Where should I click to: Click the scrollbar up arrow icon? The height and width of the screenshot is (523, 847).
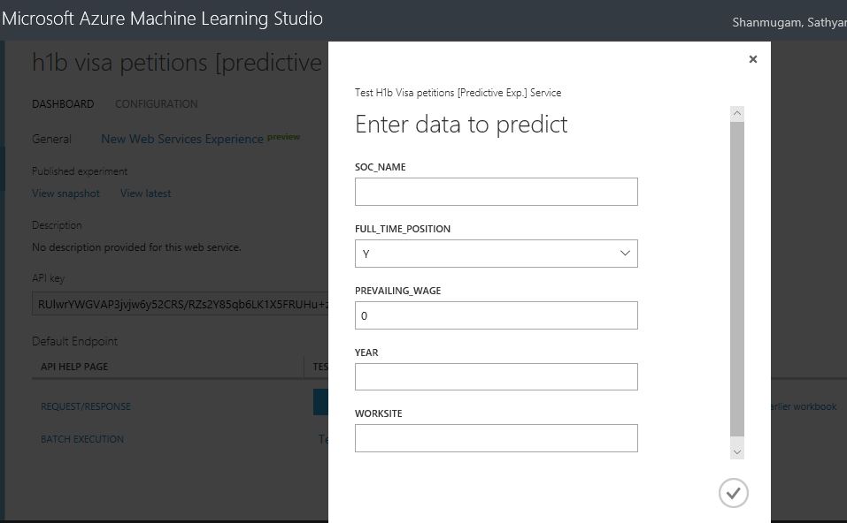click(736, 111)
